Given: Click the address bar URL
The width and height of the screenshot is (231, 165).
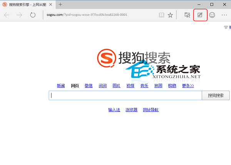Looking at the screenshot, I should (87, 15).
